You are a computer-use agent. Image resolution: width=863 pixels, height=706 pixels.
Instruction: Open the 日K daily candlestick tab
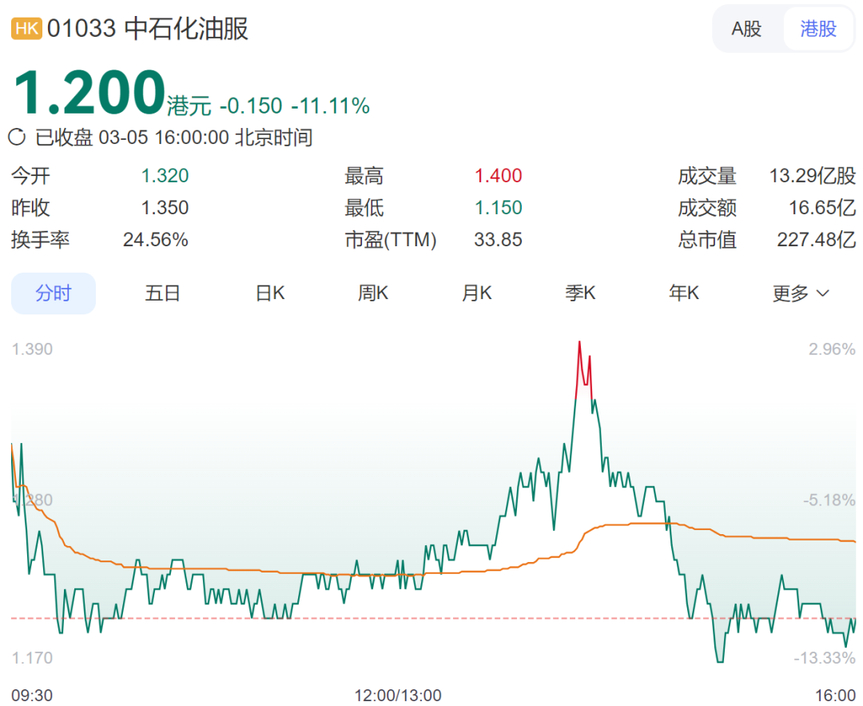tap(270, 293)
